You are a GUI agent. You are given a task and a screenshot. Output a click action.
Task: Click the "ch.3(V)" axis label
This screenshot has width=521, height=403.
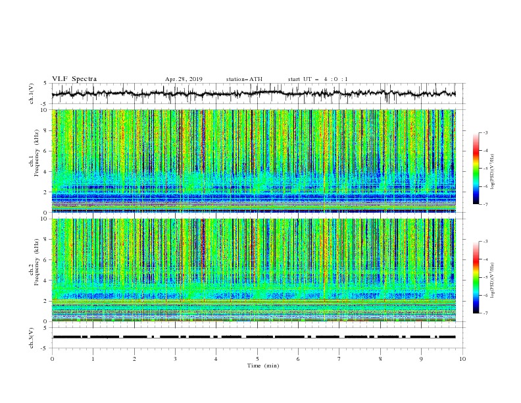(x=32, y=338)
